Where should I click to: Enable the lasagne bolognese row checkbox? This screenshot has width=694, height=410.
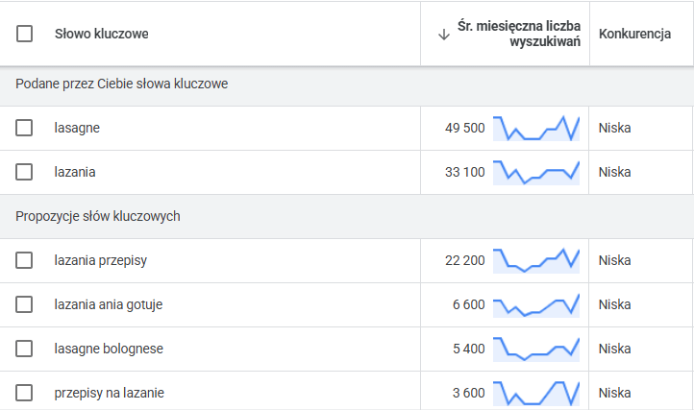(25, 349)
